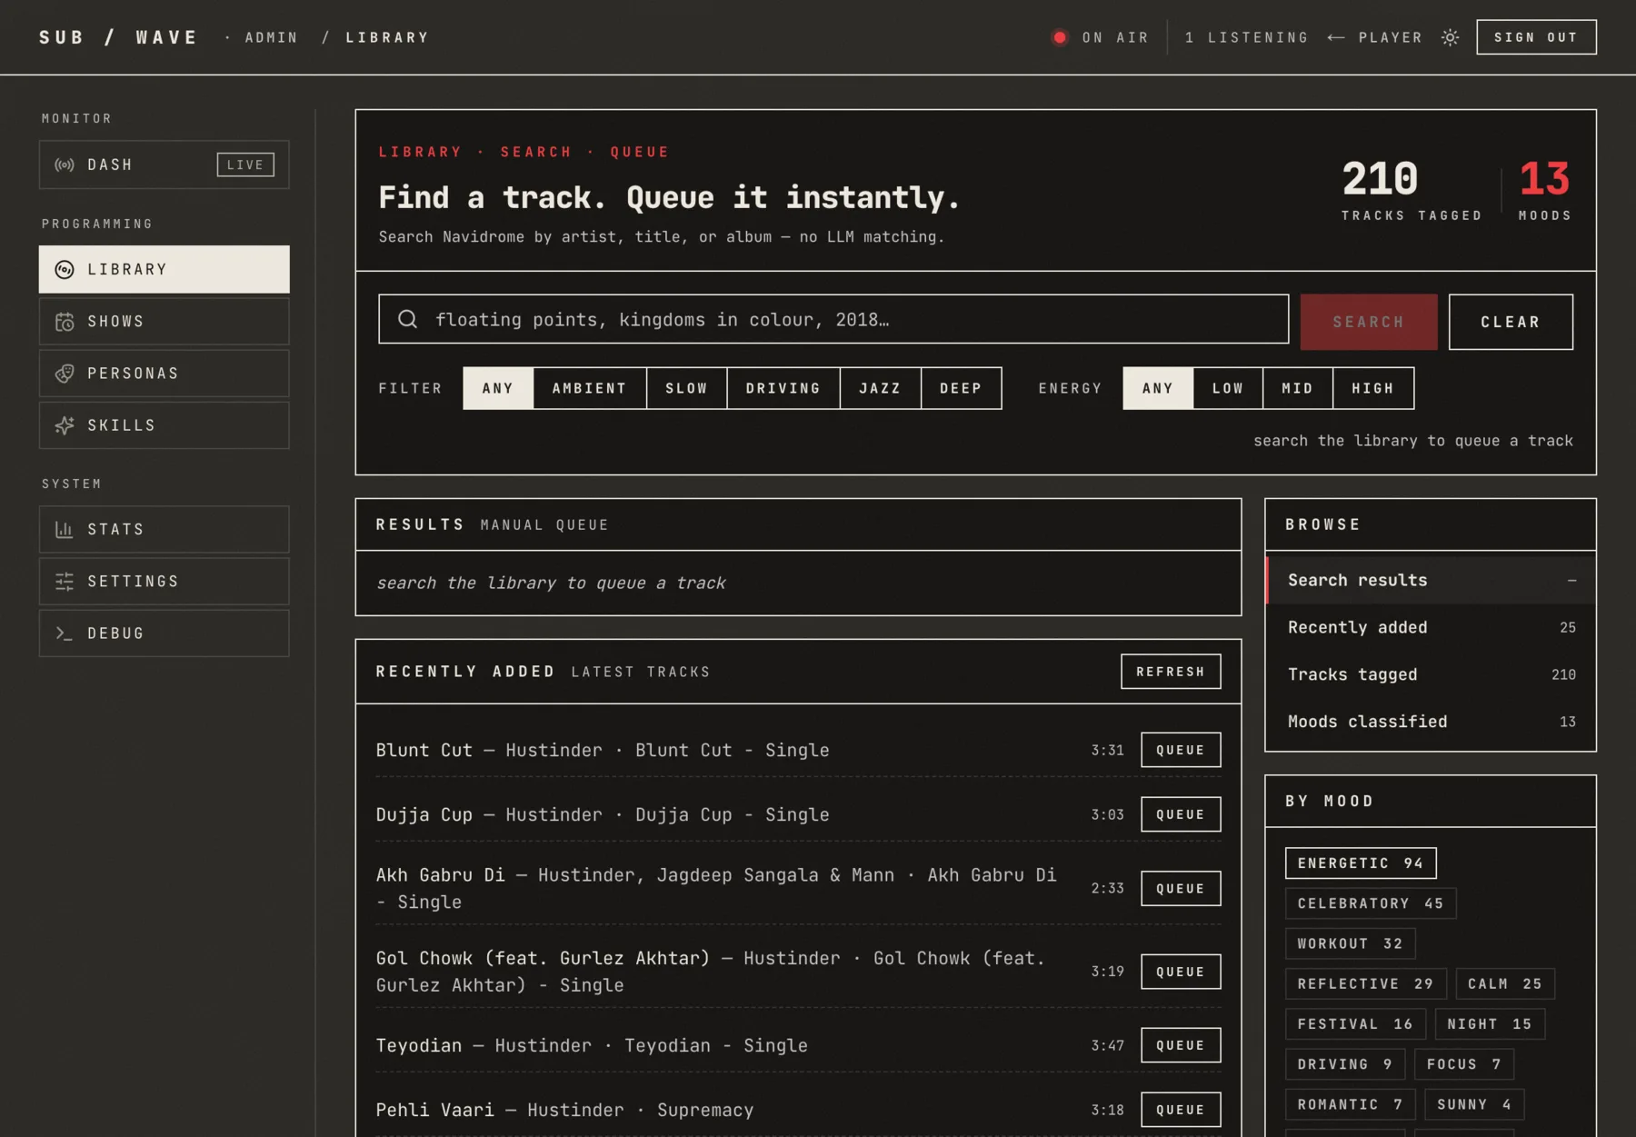Viewport: 1636px width, 1137px height.
Task: Queue the track Teyodian
Action: [1181, 1045]
